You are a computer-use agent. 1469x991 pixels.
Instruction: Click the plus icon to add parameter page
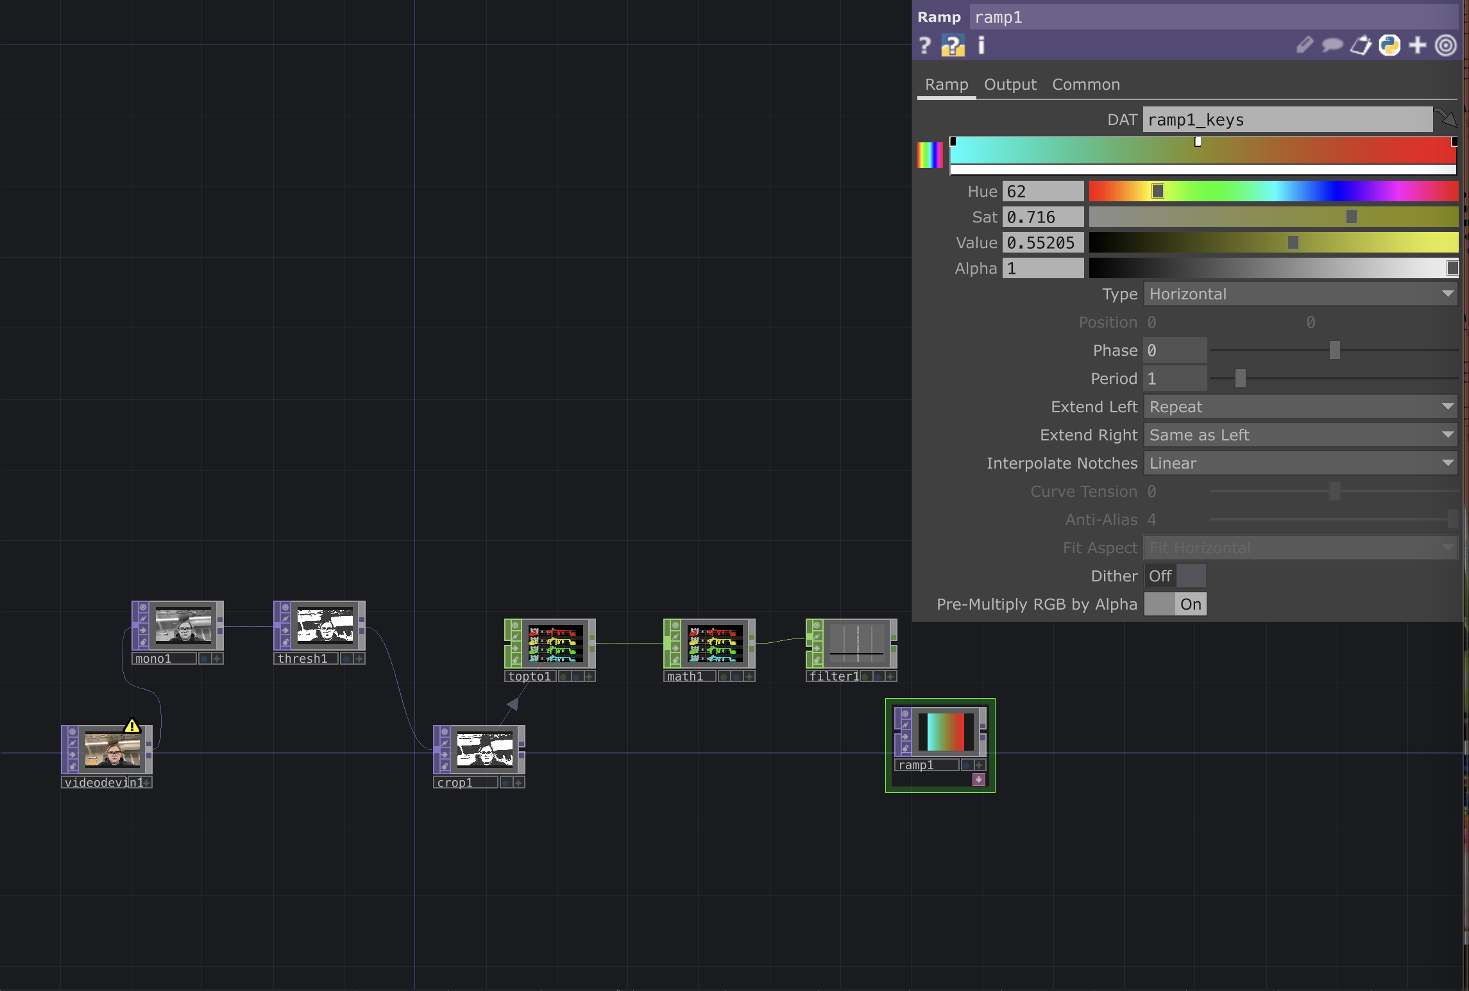[1417, 45]
